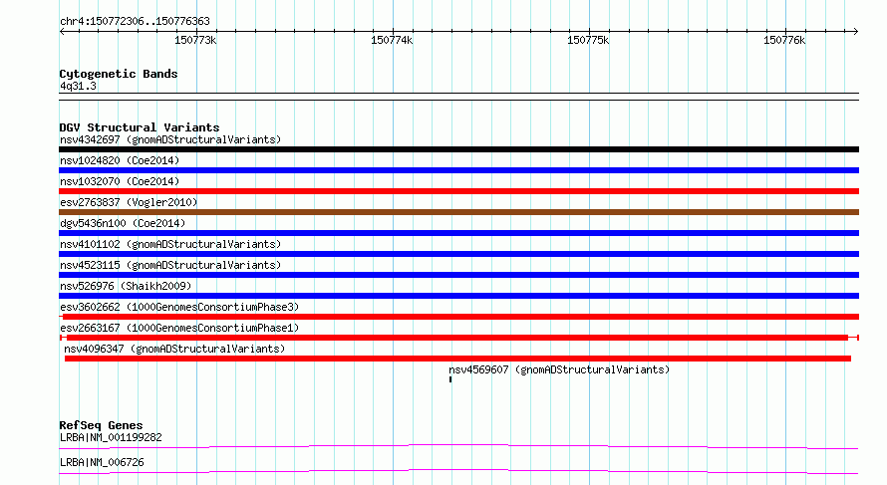The width and height of the screenshot is (887, 485).
Task: Open the LRBA|NM_001199282 transcript label
Action: 111,437
